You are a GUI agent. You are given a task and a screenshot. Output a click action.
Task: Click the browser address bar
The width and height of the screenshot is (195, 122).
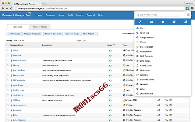coord(100,9)
